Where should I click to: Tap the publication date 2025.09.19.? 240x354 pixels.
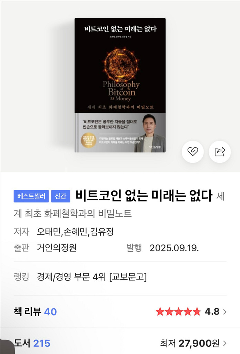click(174, 248)
